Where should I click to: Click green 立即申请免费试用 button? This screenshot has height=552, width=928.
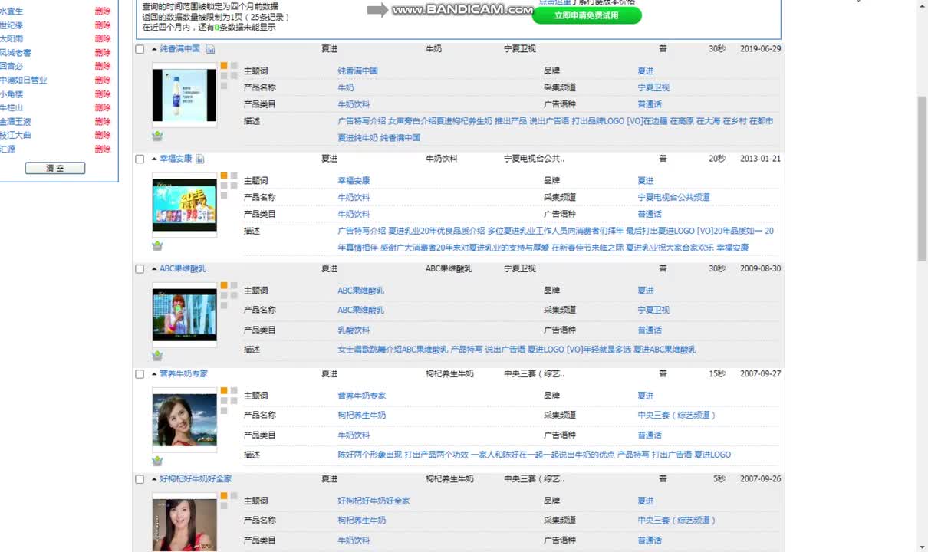[587, 15]
